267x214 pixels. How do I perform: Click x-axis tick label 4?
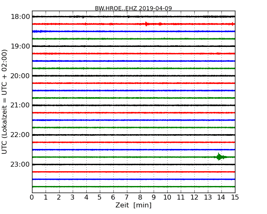[x=86, y=198]
